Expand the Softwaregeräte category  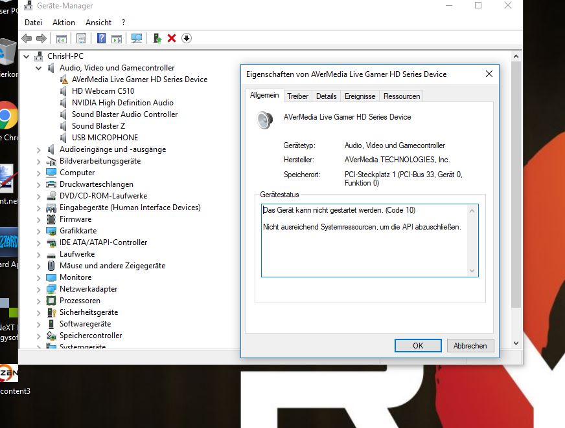(39, 325)
